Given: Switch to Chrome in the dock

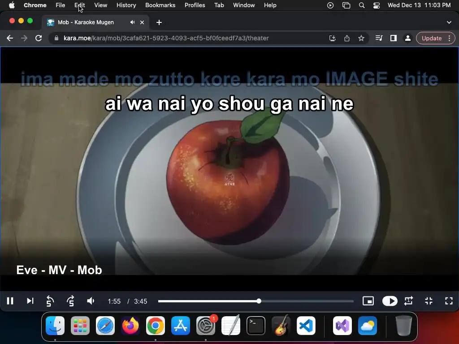Looking at the screenshot, I should (x=156, y=326).
